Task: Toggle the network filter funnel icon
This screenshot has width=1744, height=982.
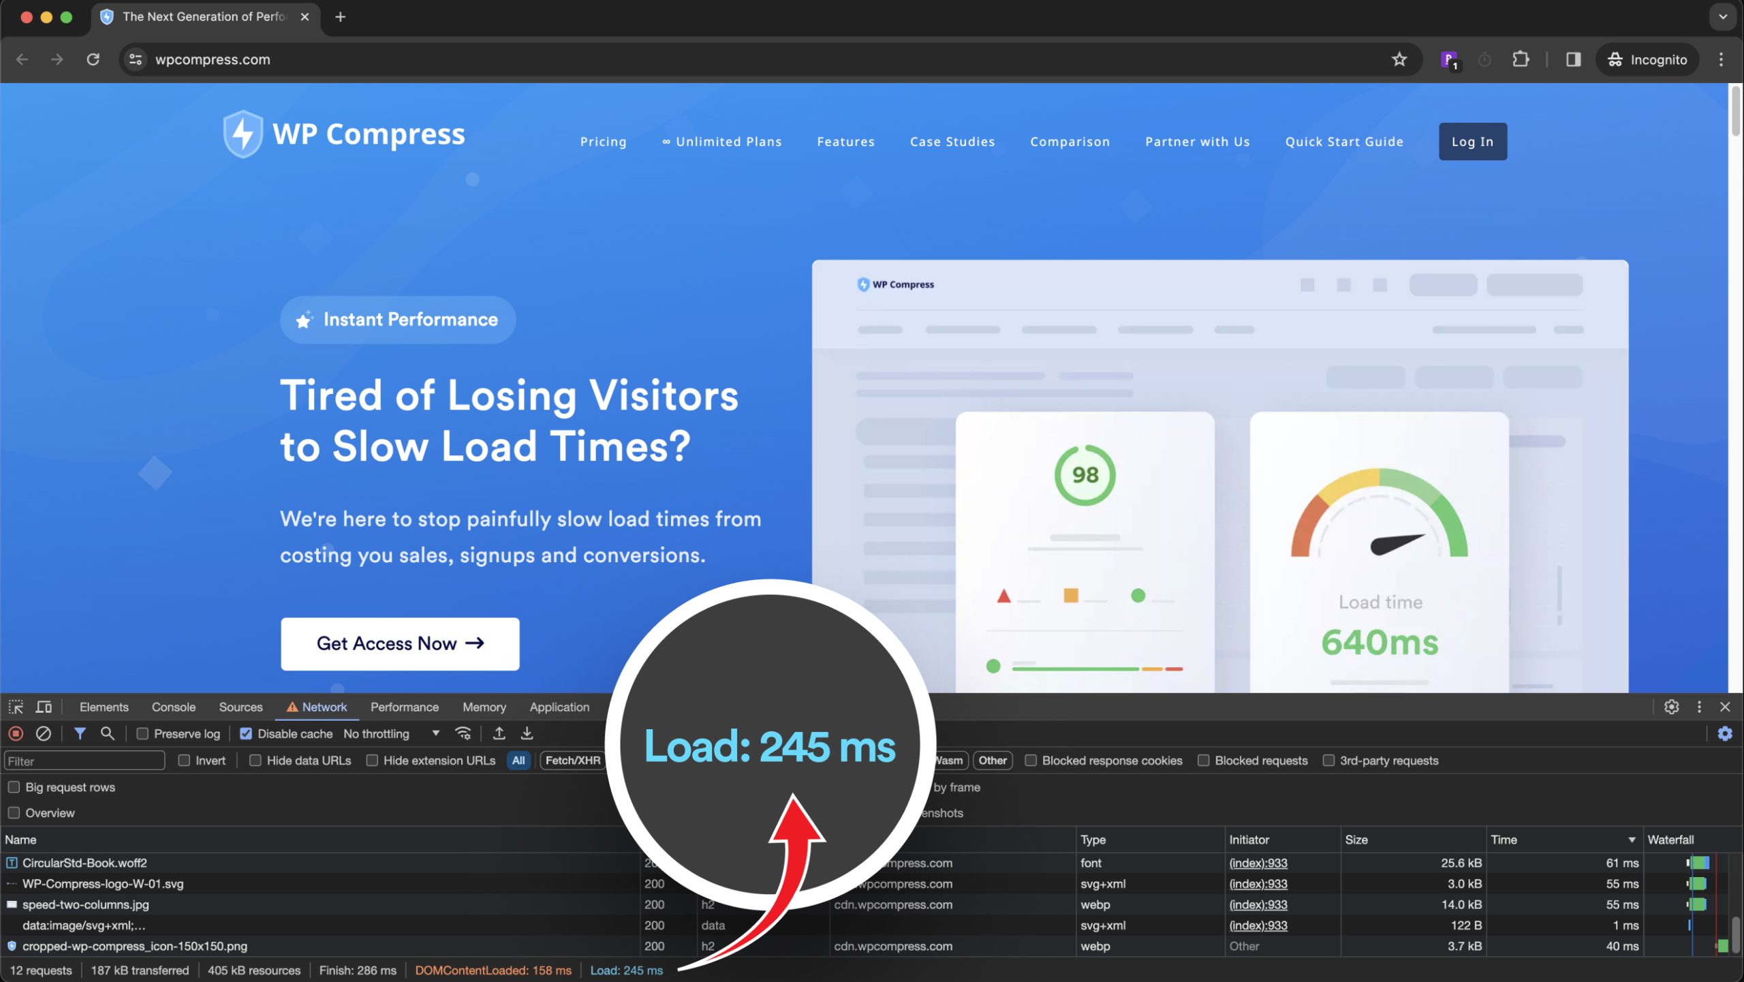Action: pyautogui.click(x=80, y=733)
